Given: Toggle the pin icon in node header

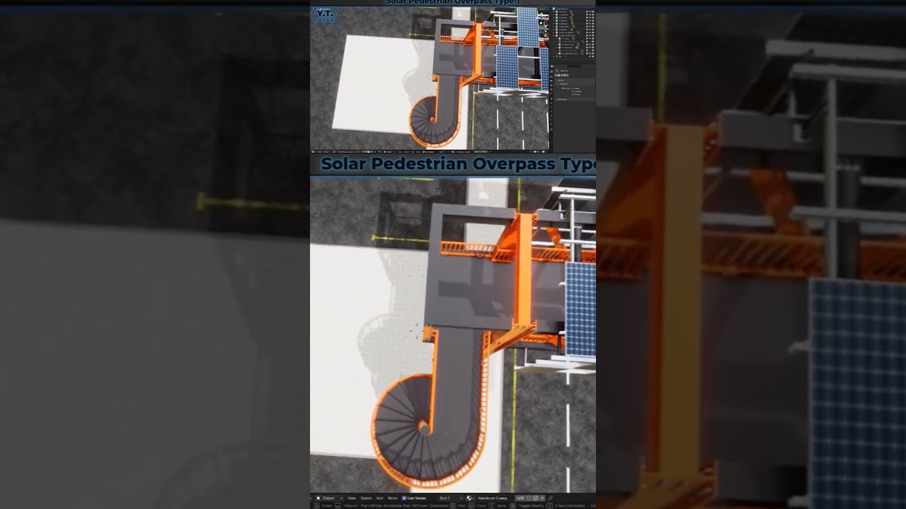Looking at the screenshot, I should click(x=550, y=498).
